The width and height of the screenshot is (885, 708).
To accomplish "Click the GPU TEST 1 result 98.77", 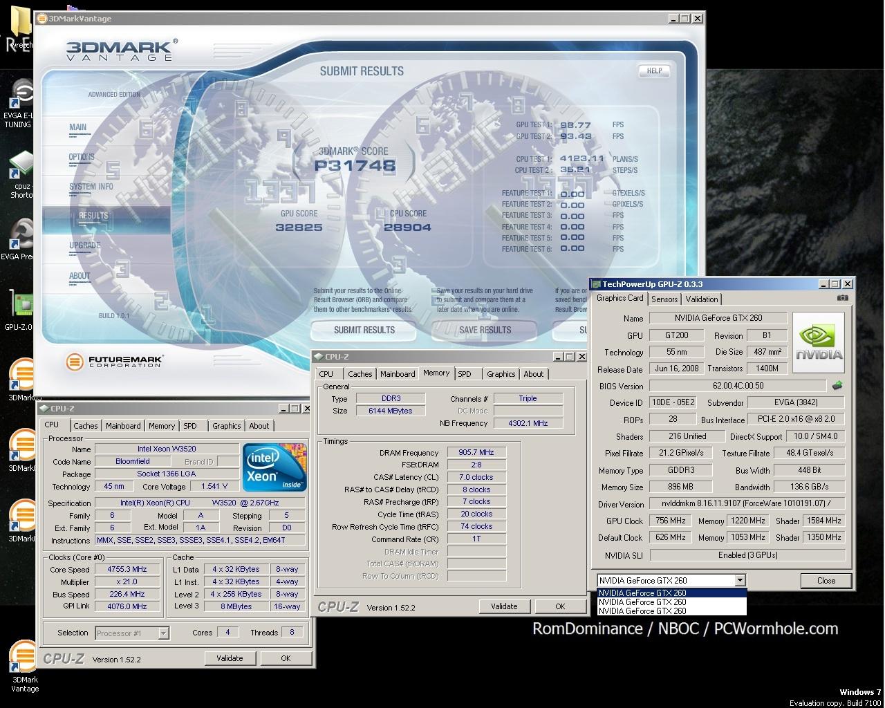I will [575, 125].
